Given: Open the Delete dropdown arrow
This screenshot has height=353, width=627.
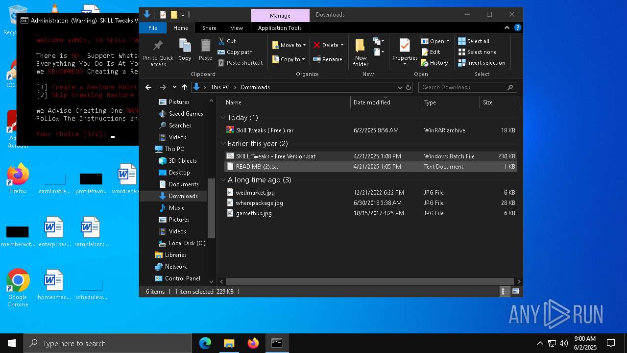Looking at the screenshot, I should [342, 45].
